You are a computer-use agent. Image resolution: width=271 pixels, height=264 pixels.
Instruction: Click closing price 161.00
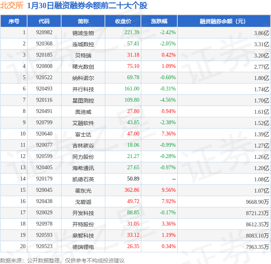[x=132, y=89]
